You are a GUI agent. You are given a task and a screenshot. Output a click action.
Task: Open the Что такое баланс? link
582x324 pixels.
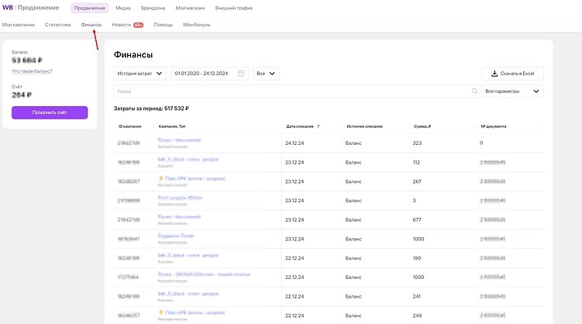click(32, 71)
